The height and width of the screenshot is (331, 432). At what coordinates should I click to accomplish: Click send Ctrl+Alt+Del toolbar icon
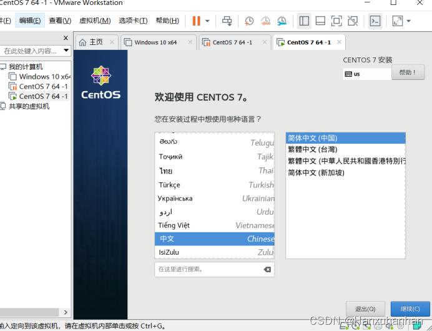pyautogui.click(x=227, y=21)
